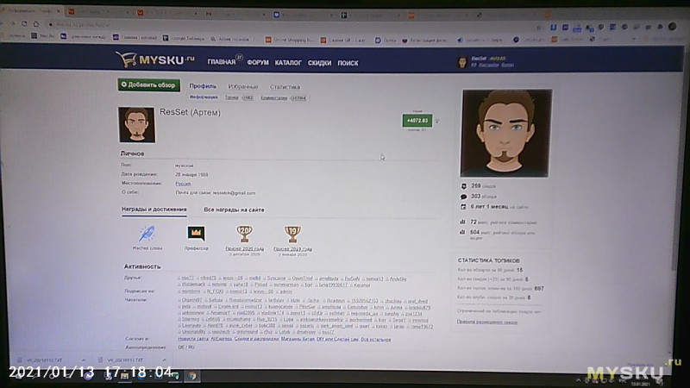Expand the first downloaded TXT file menu arrow
The height and width of the screenshot is (388, 690).
(84, 360)
